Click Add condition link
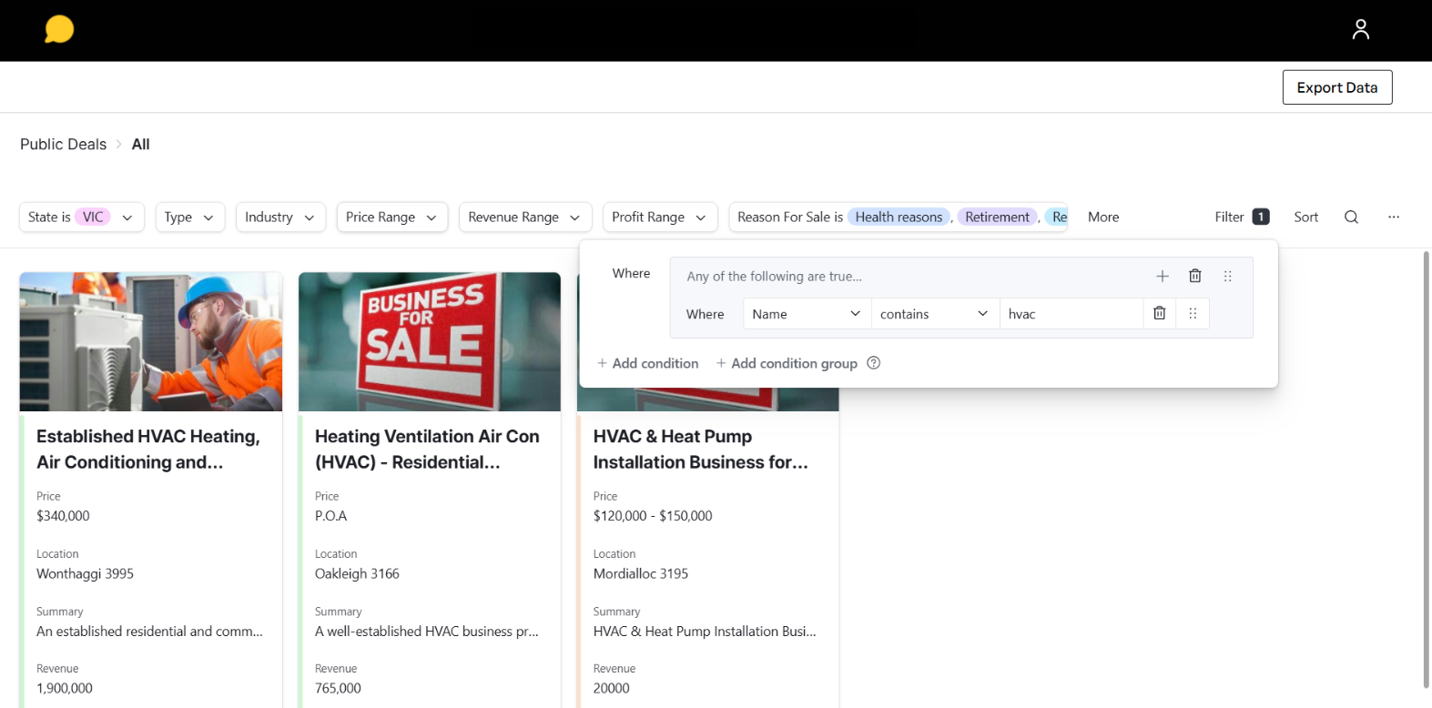Screen dimensions: 1432x708 [x=647, y=363]
